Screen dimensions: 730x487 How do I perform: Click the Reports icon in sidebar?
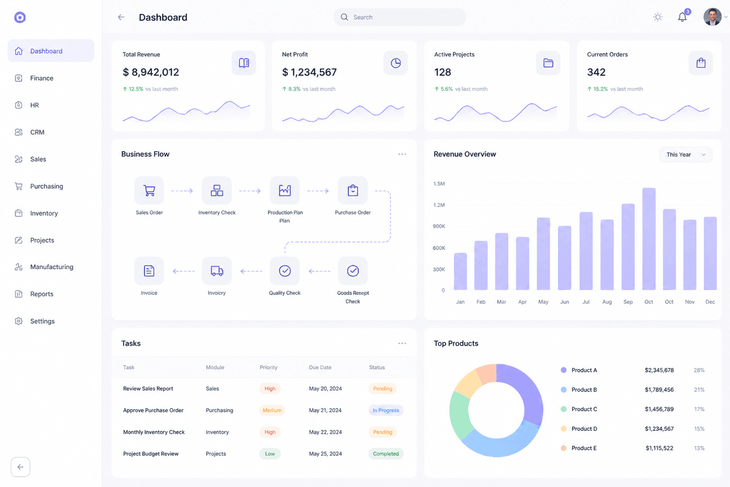(x=19, y=294)
